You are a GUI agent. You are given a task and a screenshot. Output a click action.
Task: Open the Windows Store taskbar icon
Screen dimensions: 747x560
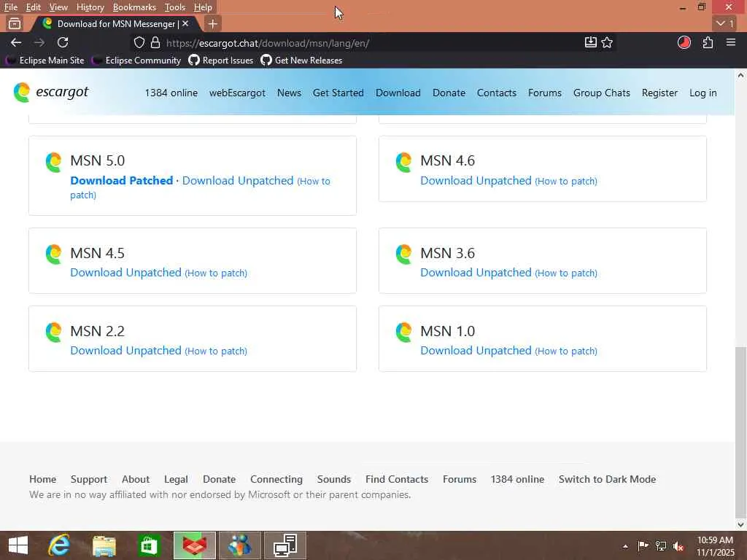pyautogui.click(x=149, y=545)
